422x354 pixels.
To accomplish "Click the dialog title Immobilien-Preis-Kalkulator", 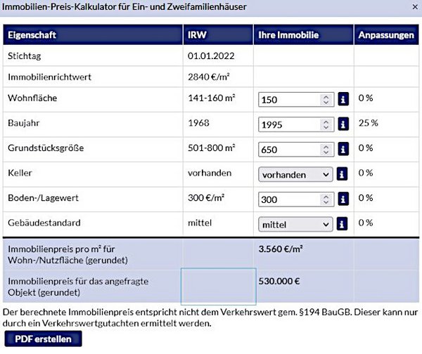I will (124, 7).
